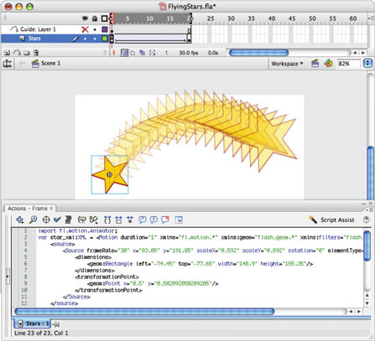Toggle show/hide all layers eye icon

(x=85, y=18)
